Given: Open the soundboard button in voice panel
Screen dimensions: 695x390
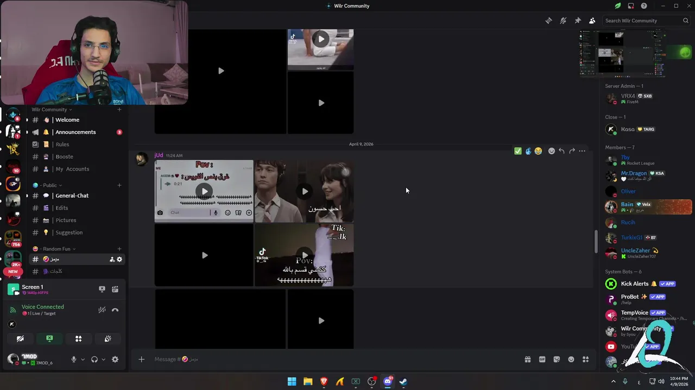Looking at the screenshot, I should pyautogui.click(x=108, y=339).
